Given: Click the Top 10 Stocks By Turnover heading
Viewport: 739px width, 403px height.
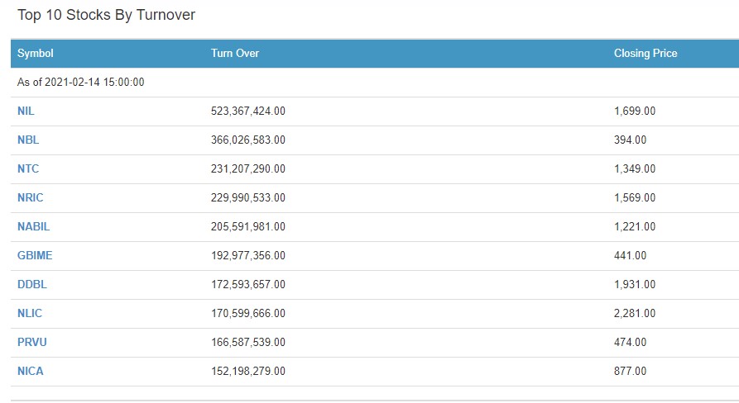Looking at the screenshot, I should coord(106,15).
